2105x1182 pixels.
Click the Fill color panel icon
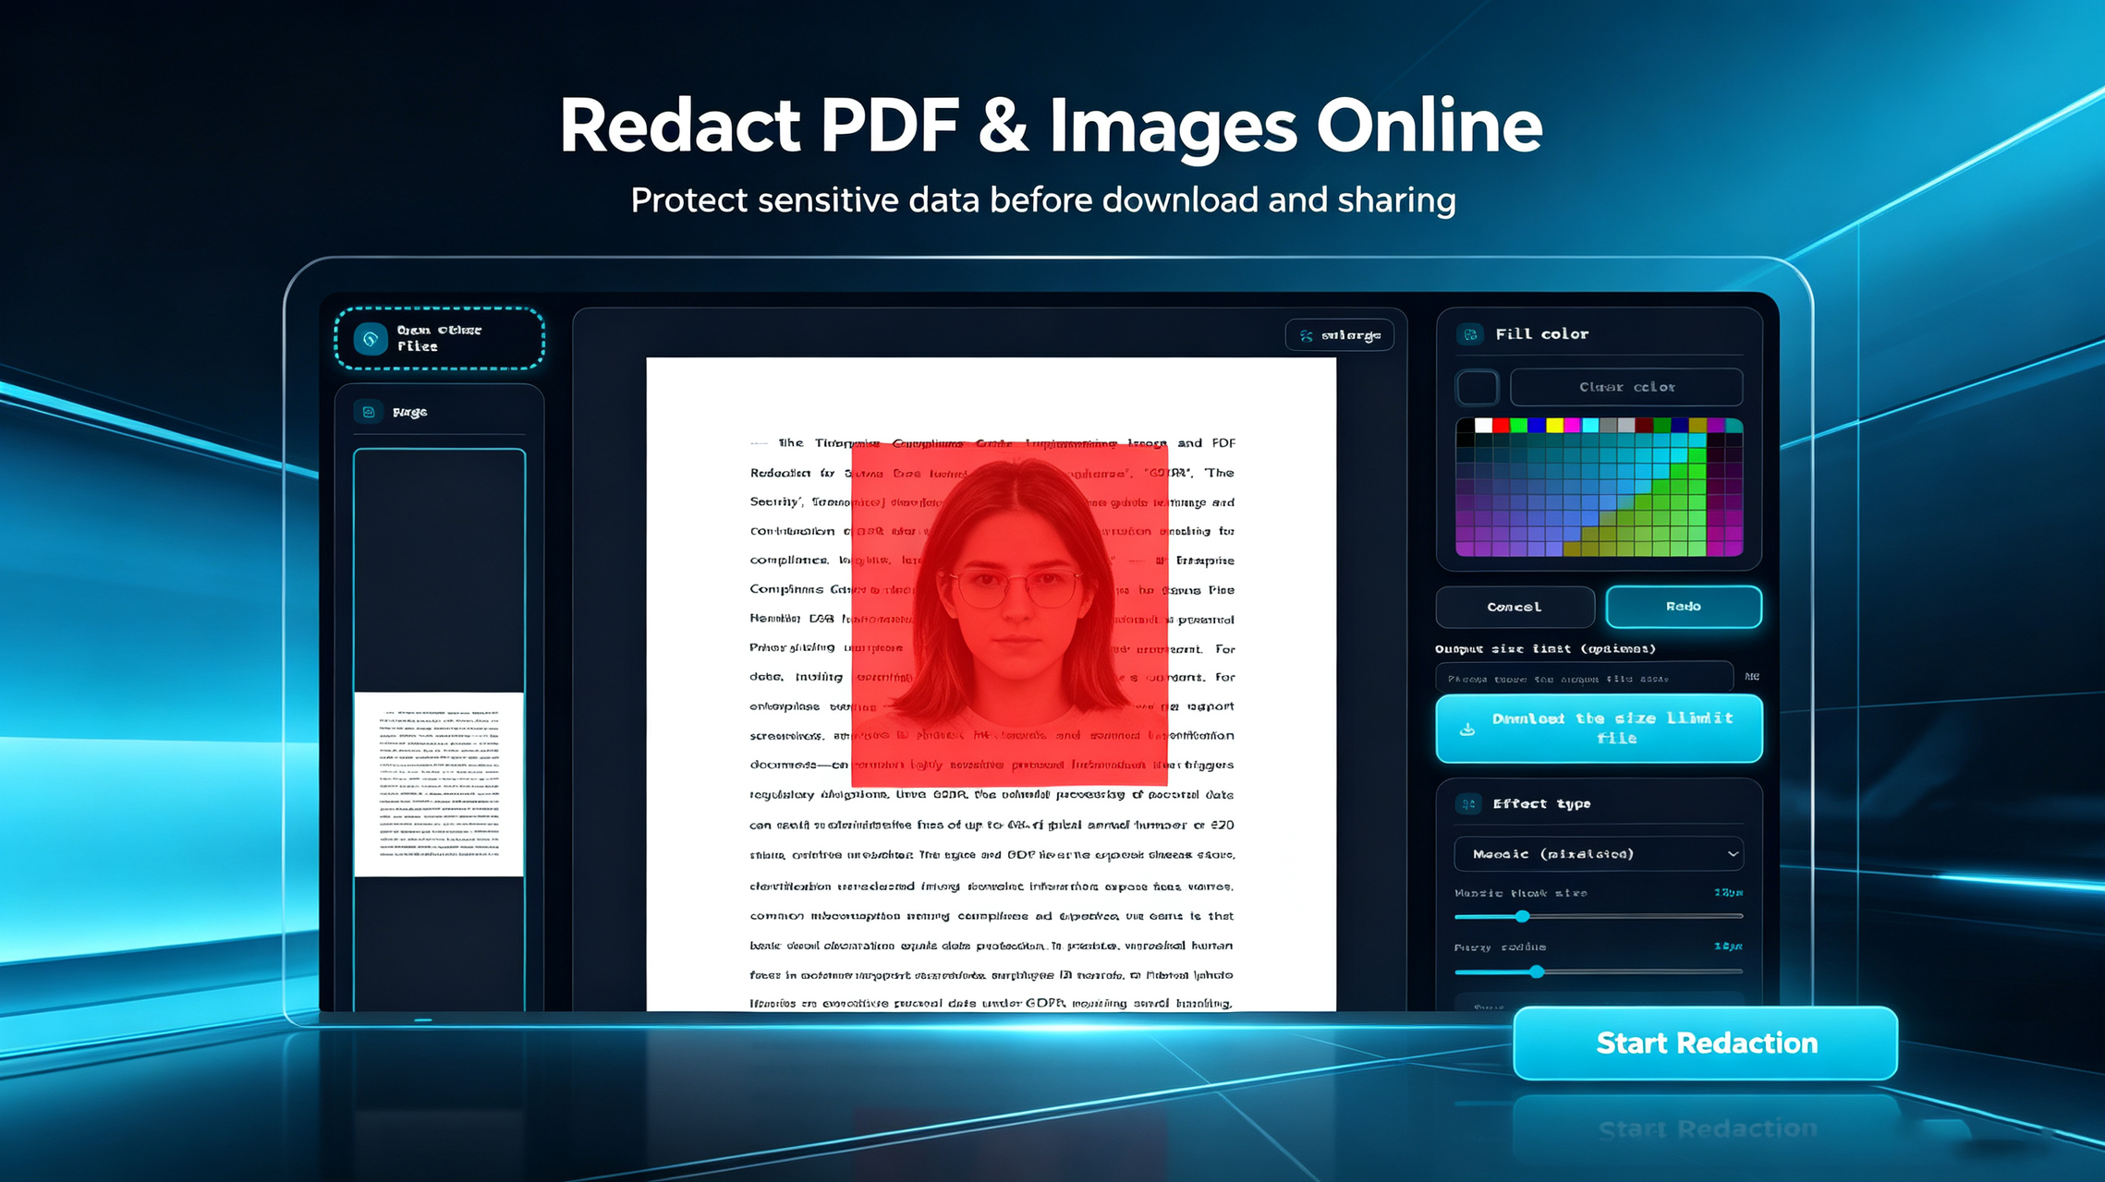(x=1470, y=334)
